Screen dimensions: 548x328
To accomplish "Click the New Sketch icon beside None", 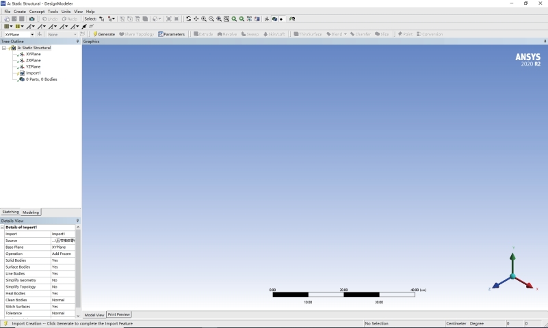I will coord(83,34).
